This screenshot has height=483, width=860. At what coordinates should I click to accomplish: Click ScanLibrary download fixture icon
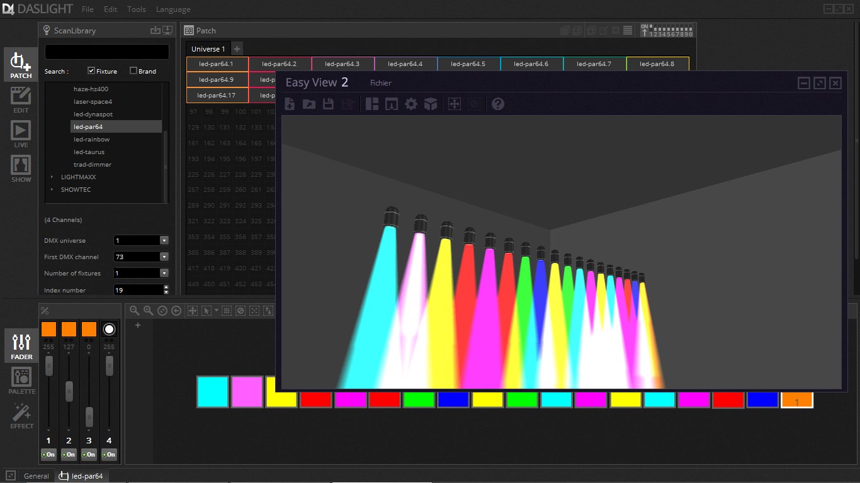click(167, 30)
